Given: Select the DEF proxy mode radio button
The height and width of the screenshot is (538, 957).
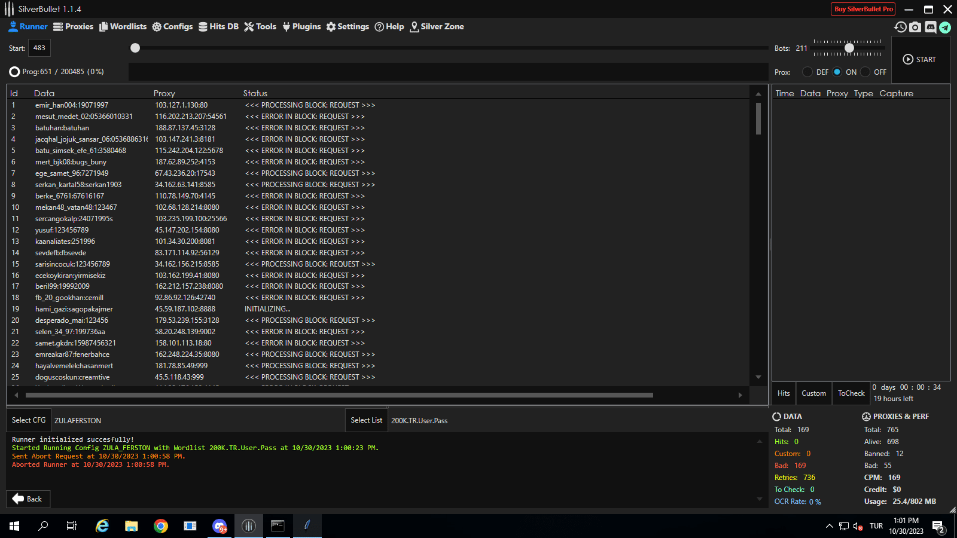Looking at the screenshot, I should point(807,72).
